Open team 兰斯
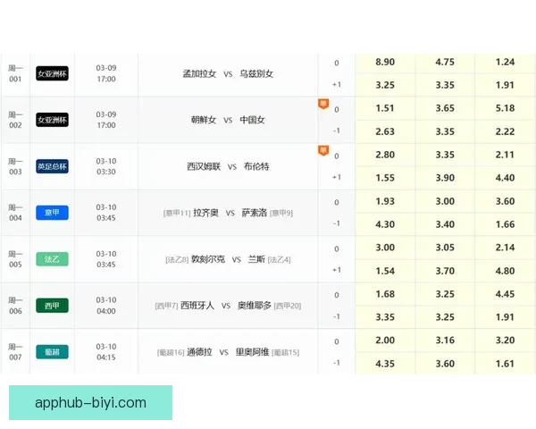 tap(256, 259)
